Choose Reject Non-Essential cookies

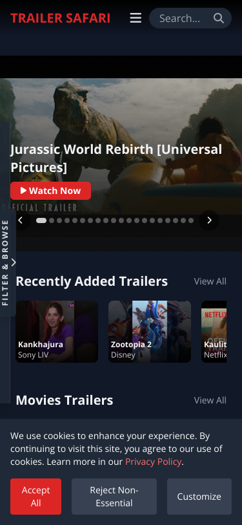coord(114,497)
